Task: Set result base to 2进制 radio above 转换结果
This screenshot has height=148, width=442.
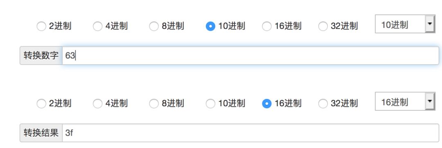Action: click(41, 103)
